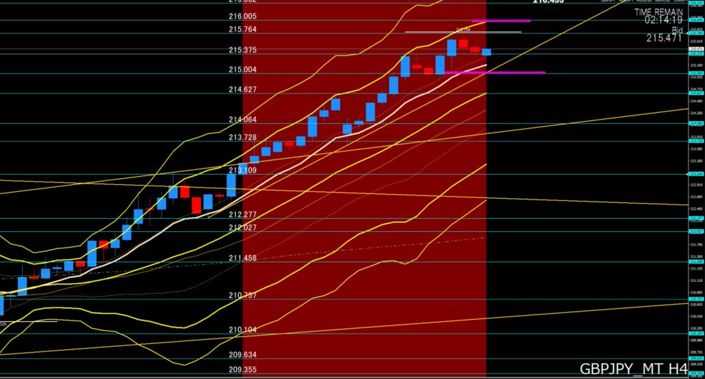
Task: Click the 210.757 price level label
Action: click(x=242, y=295)
